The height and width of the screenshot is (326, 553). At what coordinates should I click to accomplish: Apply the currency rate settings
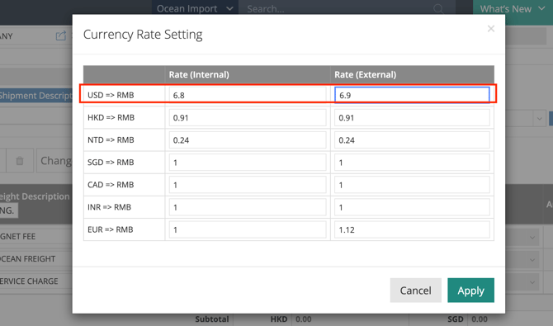click(470, 291)
